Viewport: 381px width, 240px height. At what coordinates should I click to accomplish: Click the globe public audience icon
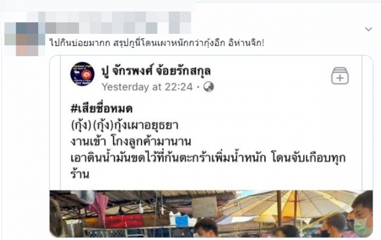pyautogui.click(x=209, y=87)
